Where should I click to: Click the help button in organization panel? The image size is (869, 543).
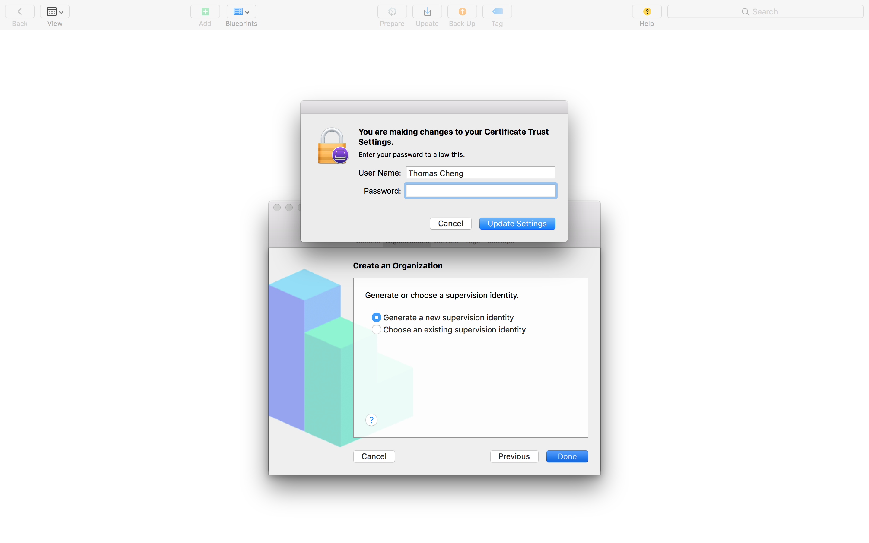point(371,420)
